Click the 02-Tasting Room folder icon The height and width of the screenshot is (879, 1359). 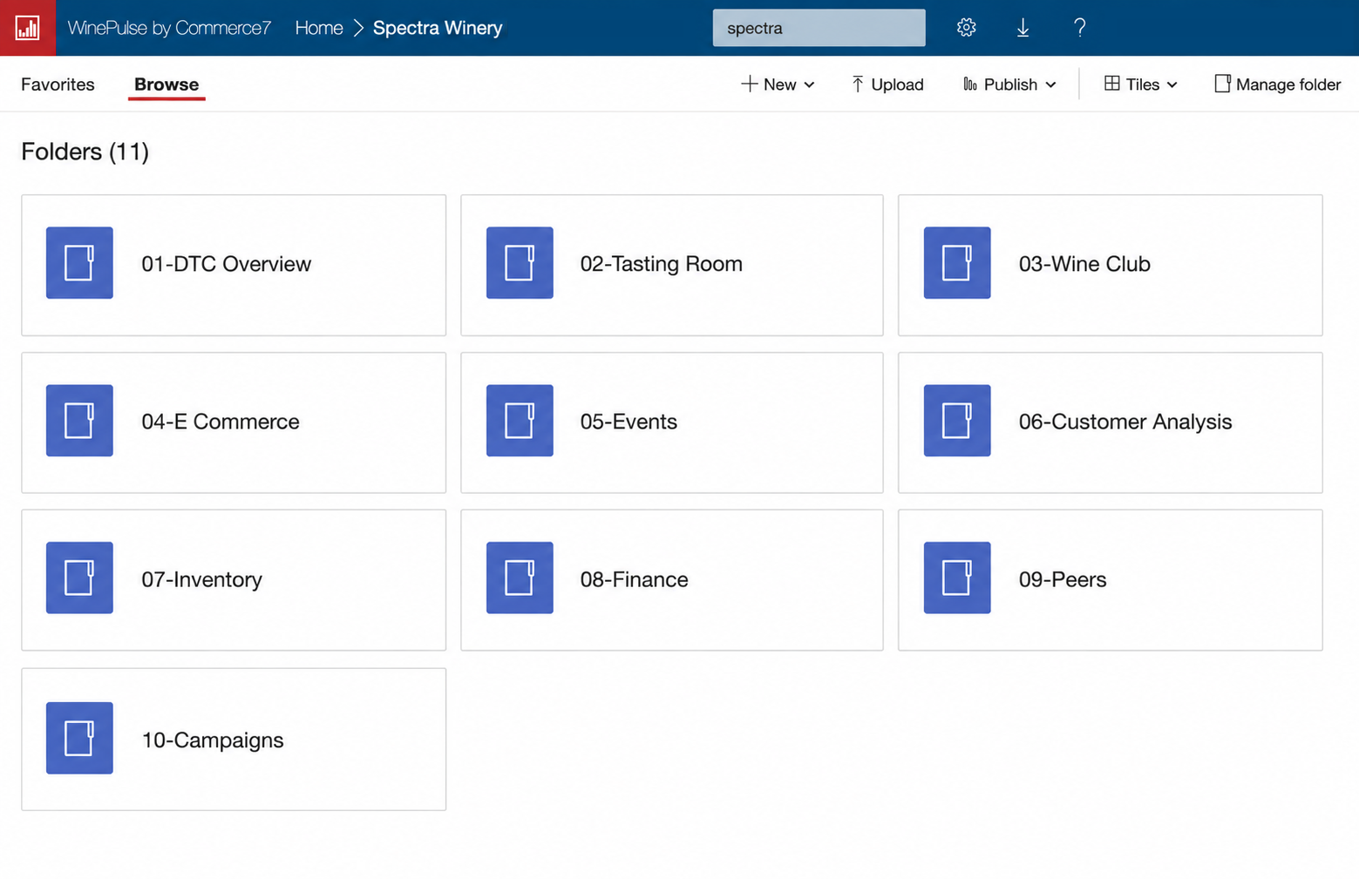coord(520,263)
